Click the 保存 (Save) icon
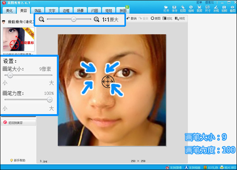This screenshot has height=170, width=237. click(x=175, y=9)
